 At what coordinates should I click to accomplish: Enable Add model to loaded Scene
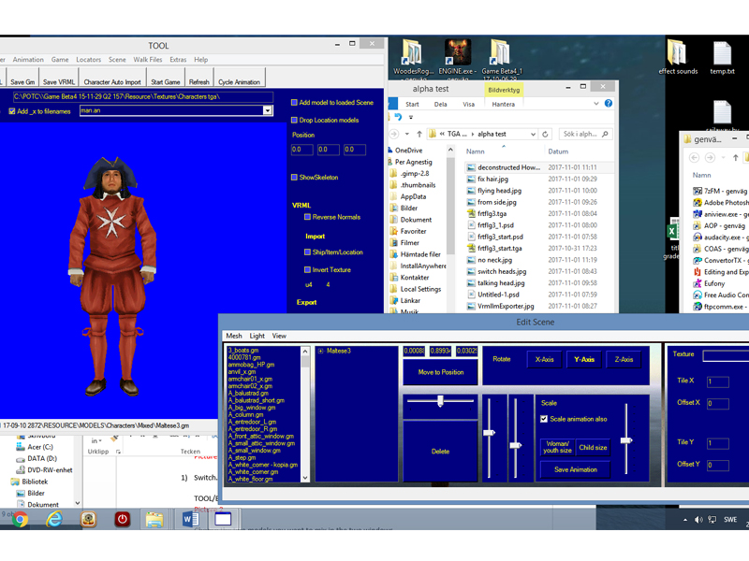pyautogui.click(x=294, y=103)
